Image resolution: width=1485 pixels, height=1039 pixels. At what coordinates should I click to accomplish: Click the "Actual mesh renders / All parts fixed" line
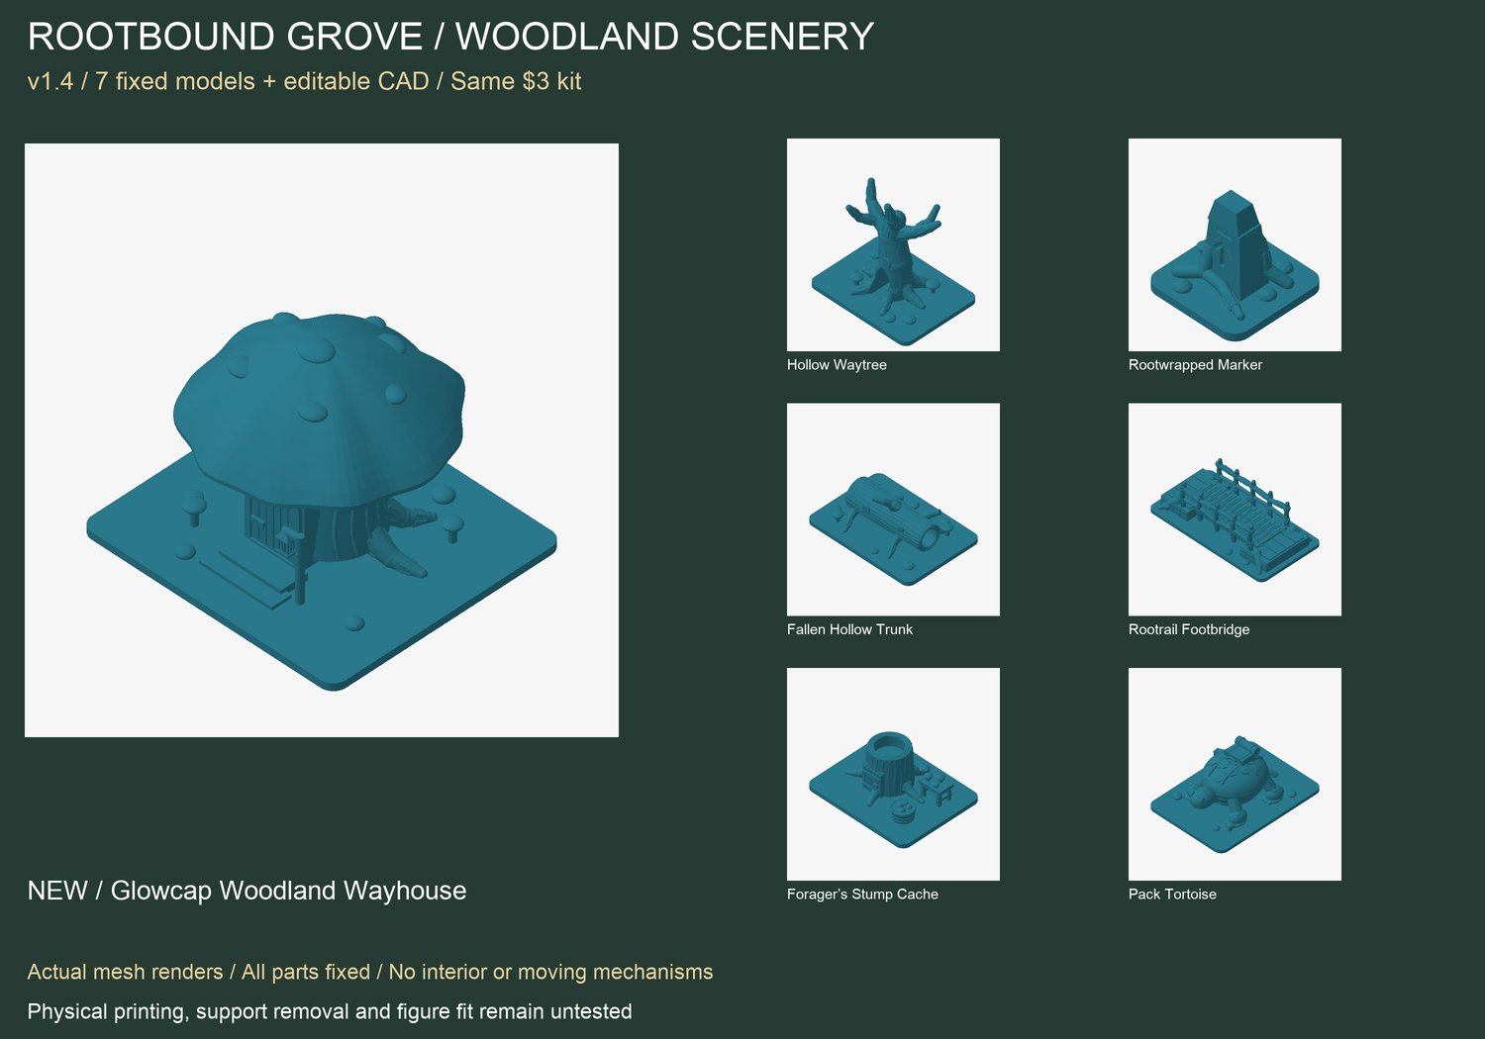[369, 972]
